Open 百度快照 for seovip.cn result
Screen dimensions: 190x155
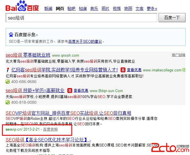click(50, 129)
